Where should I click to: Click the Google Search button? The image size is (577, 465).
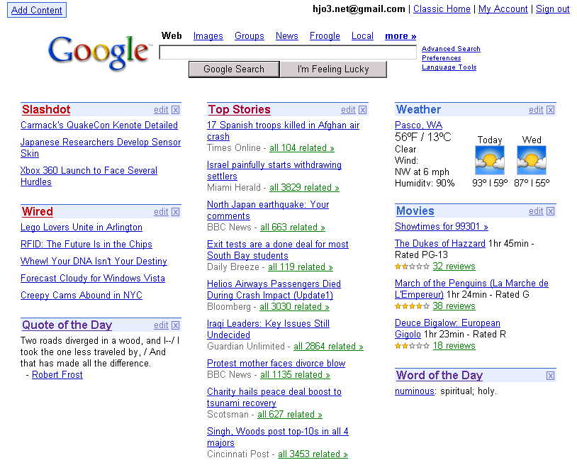[x=234, y=69]
